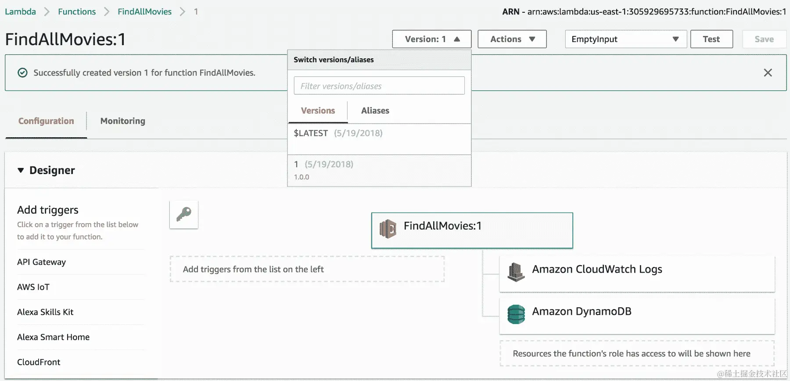Add API Gateway trigger
The height and width of the screenshot is (381, 790).
[x=41, y=262]
